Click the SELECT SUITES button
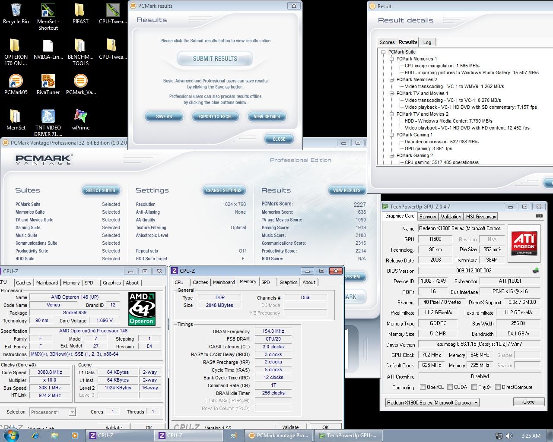The width and height of the screenshot is (553, 442). 101,190
